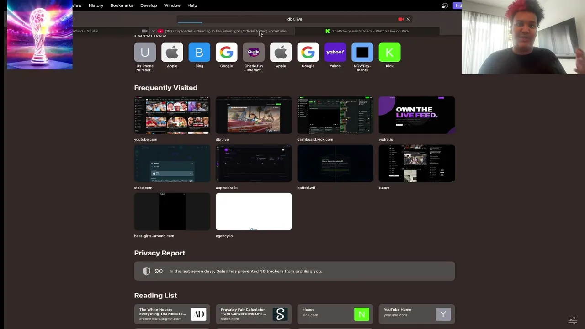The width and height of the screenshot is (585, 329).
Task: Open the nicoco kick.com reading list item
Action: tap(335, 314)
